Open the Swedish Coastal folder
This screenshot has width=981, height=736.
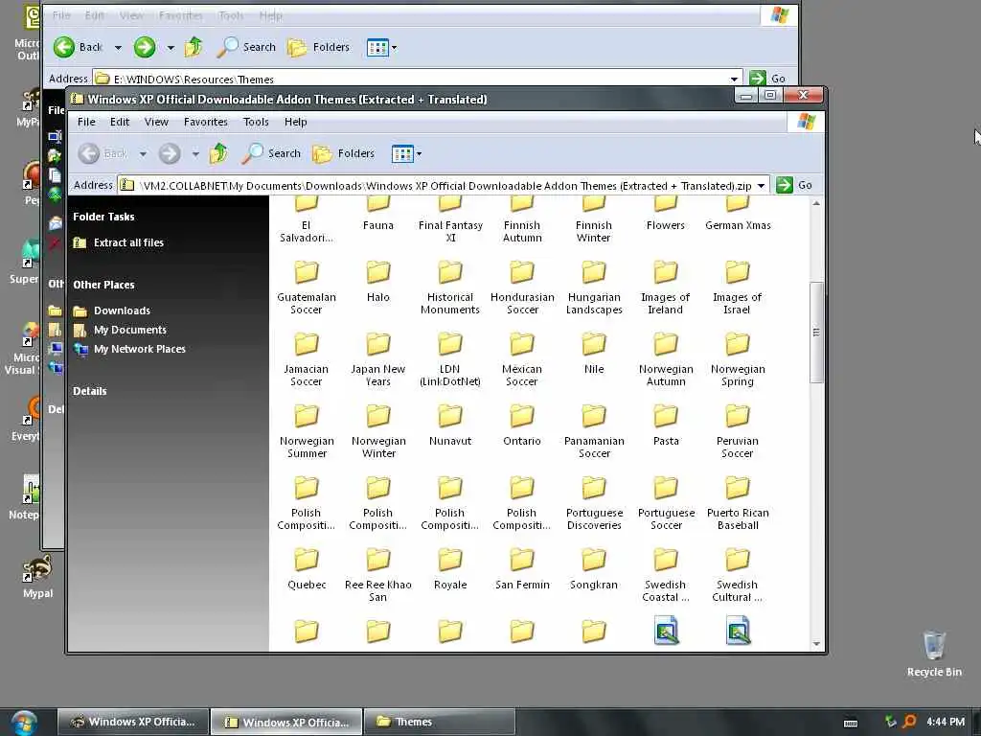tap(665, 575)
